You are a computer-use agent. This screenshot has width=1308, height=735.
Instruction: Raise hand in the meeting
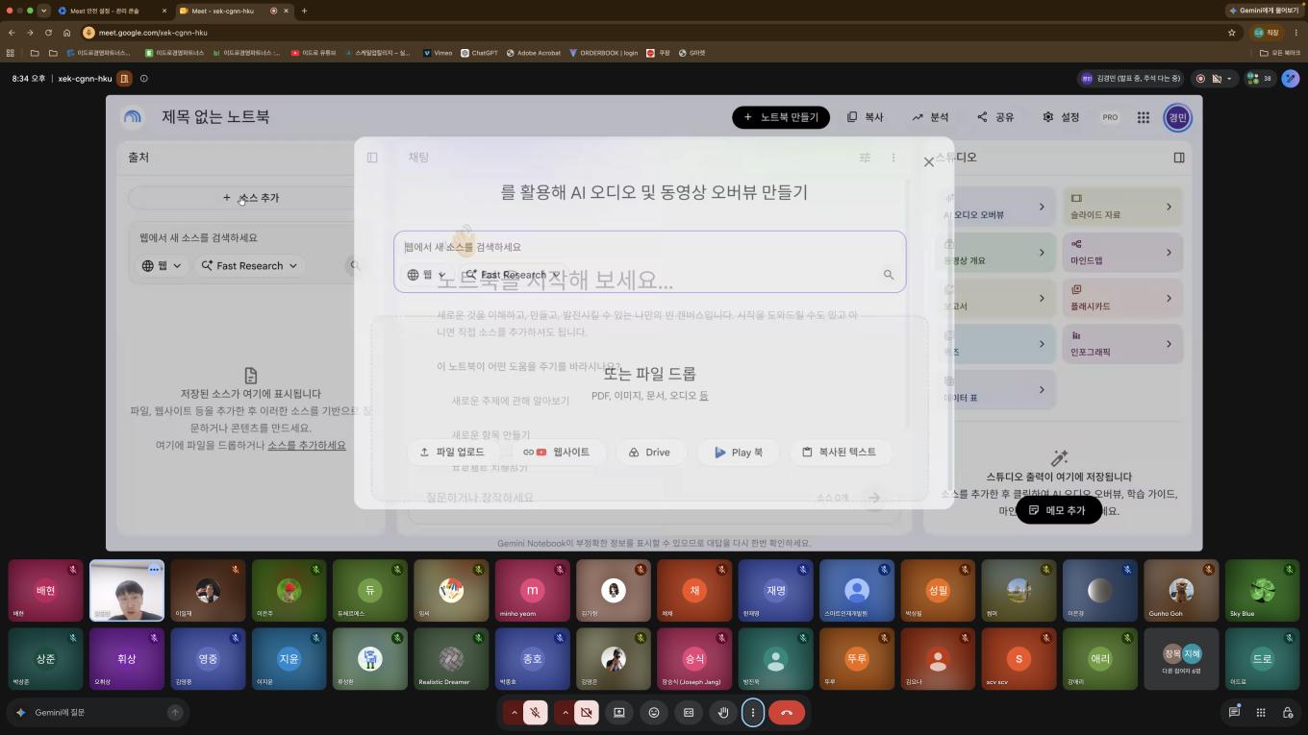click(x=723, y=712)
